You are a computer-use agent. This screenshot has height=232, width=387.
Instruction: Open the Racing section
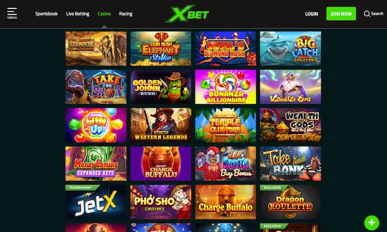click(126, 14)
